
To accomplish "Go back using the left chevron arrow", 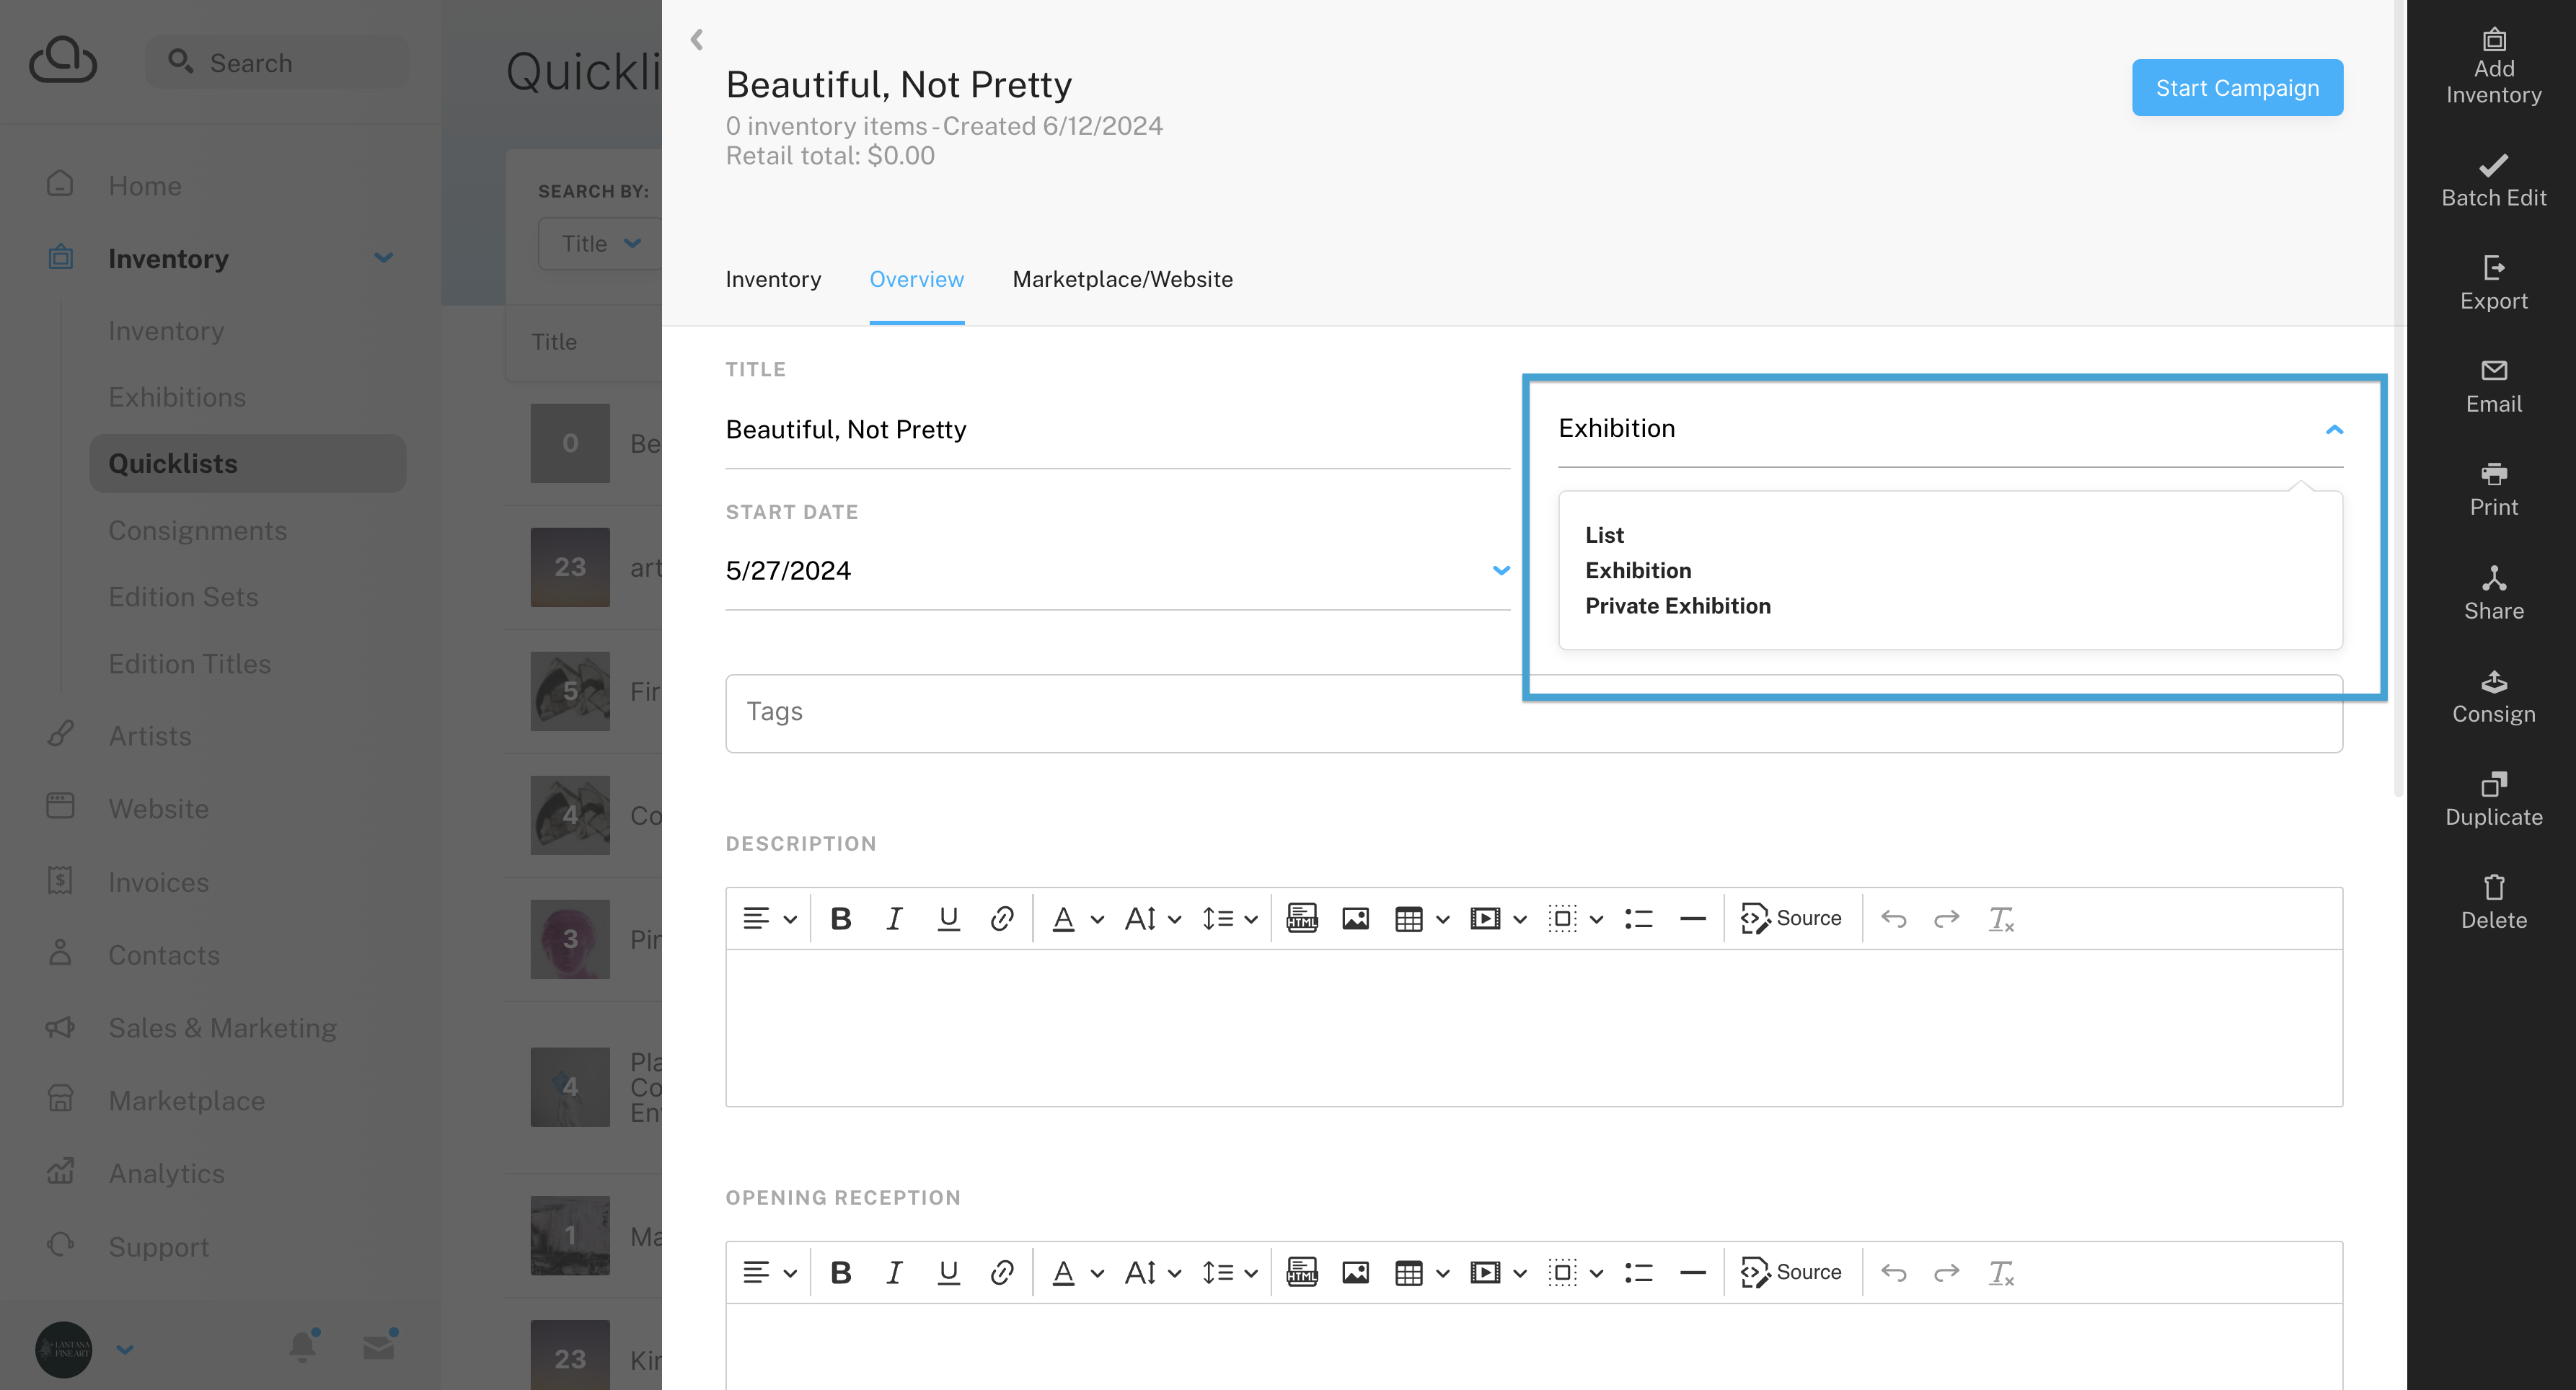I will (697, 40).
